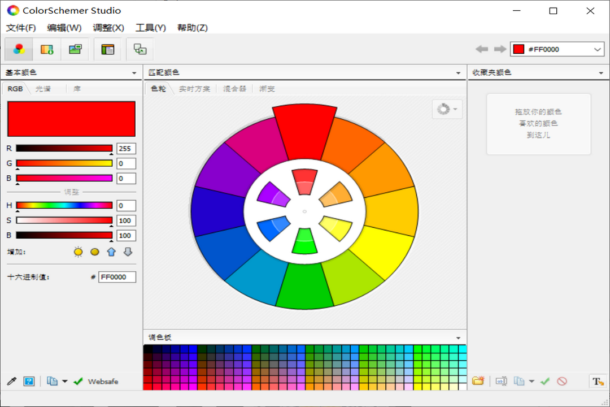The width and height of the screenshot is (610, 407).
Task: Click the export/share toolbar icon
Action: click(x=139, y=49)
